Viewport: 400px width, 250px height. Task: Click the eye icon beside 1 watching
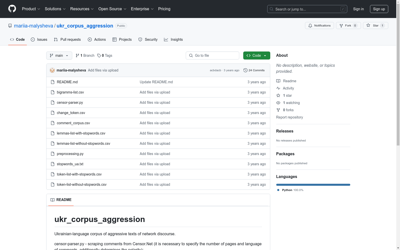pos(278,103)
